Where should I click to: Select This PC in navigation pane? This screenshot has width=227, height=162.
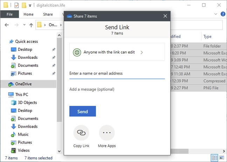click(22, 95)
